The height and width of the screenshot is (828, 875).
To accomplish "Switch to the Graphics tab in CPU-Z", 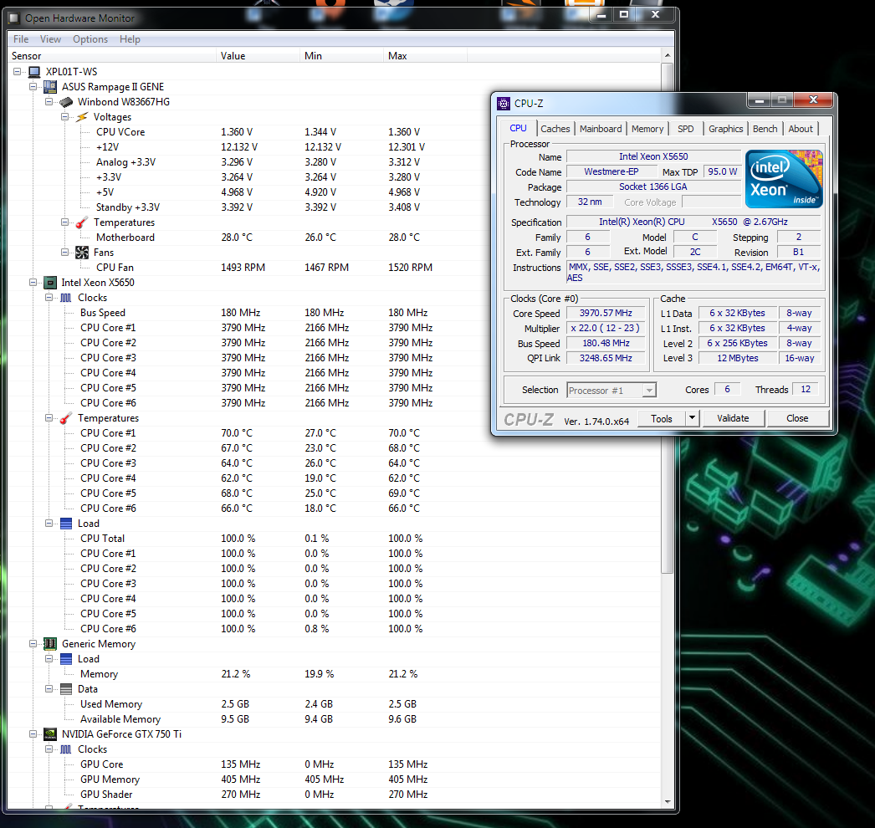I will click(725, 129).
